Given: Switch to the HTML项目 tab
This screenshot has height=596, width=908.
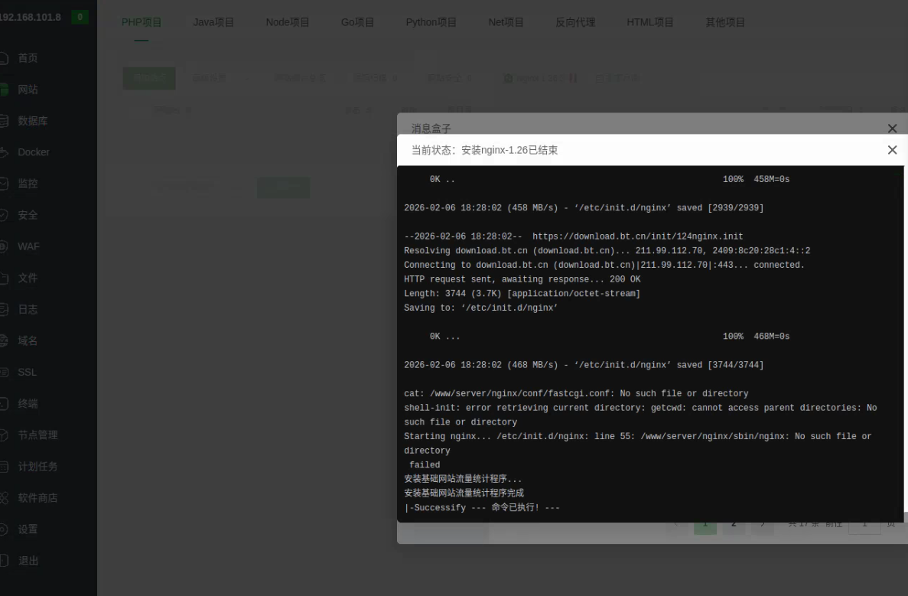Looking at the screenshot, I should point(649,22).
